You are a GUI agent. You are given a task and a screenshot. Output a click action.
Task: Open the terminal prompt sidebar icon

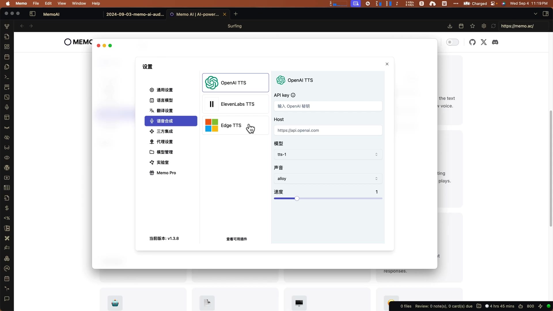[x=7, y=77]
